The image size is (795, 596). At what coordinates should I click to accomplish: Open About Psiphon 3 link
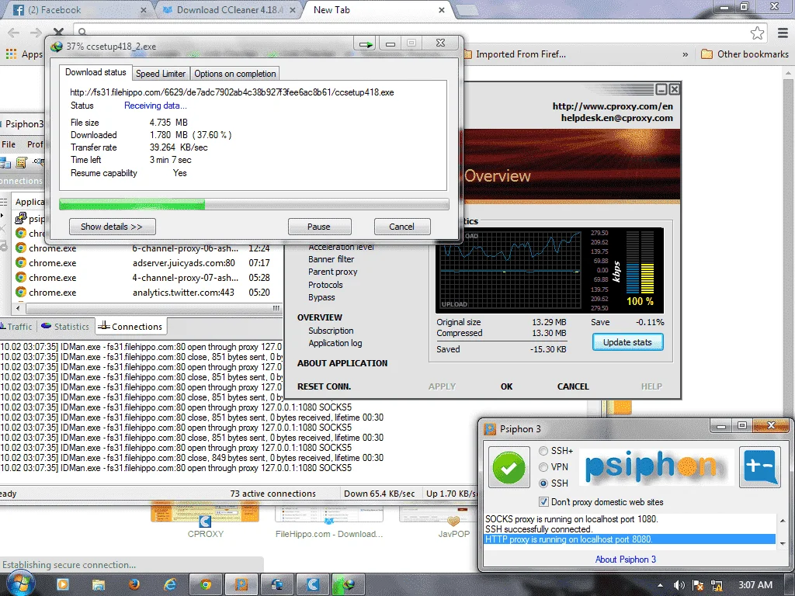pyautogui.click(x=626, y=560)
